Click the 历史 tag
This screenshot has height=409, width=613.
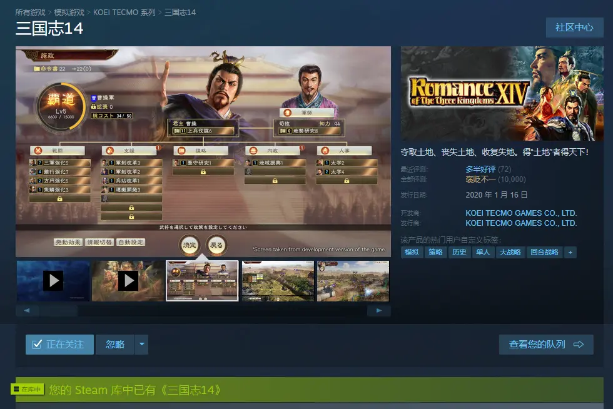point(459,252)
